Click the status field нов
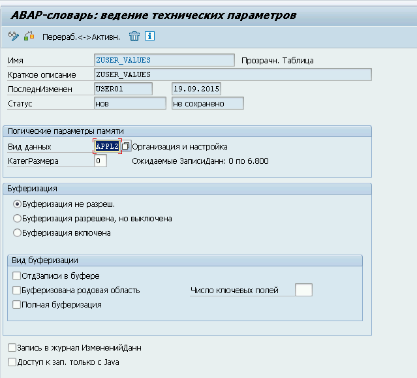This screenshot has height=378, width=417. point(130,103)
